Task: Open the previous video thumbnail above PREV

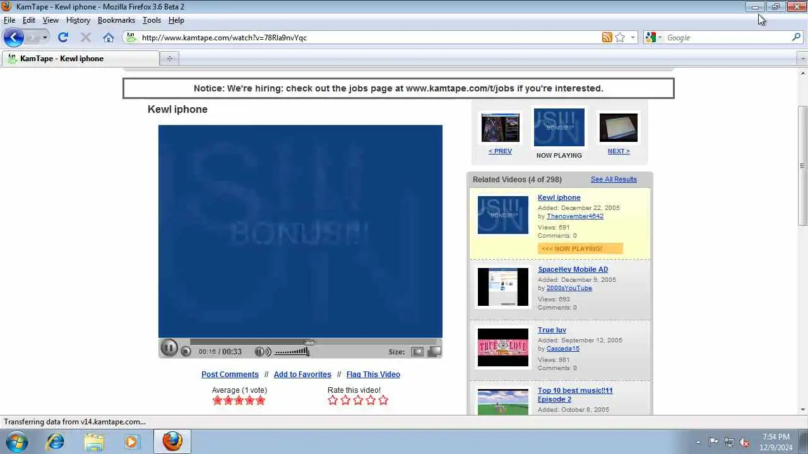Action: click(x=501, y=128)
